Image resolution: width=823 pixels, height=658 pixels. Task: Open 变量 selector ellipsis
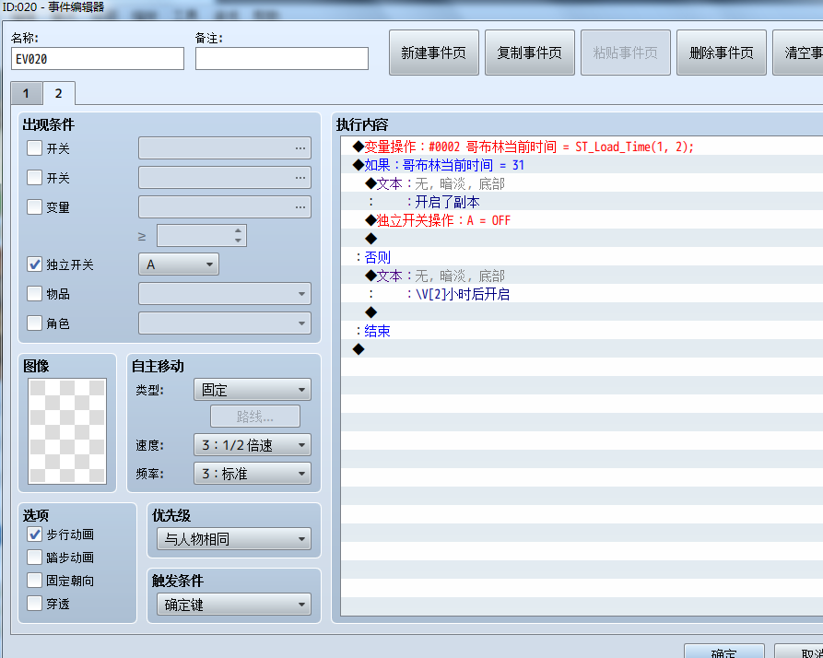pyautogui.click(x=300, y=207)
